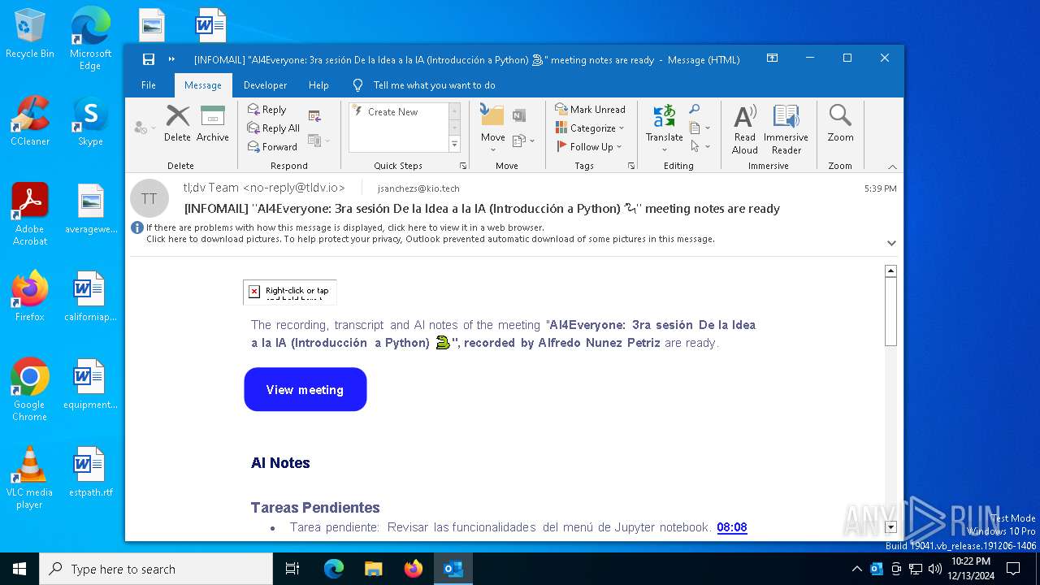This screenshot has height=585, width=1040.
Task: Switch to the Developer tab
Action: click(x=265, y=85)
